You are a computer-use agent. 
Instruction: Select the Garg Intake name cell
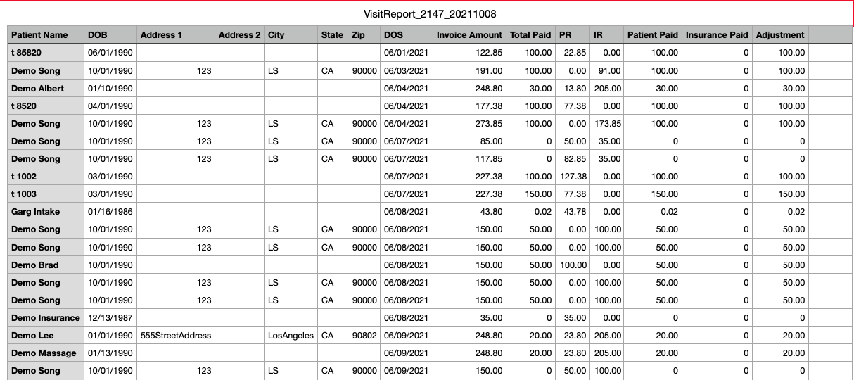coord(46,212)
